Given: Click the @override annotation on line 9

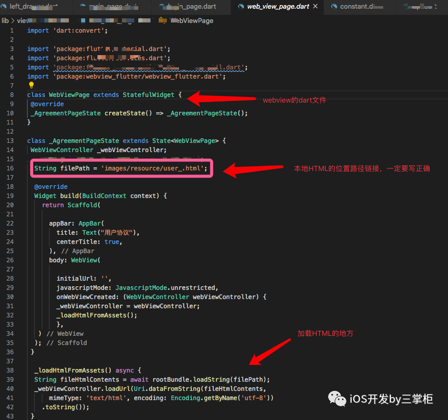Looking at the screenshot, I should point(47,104).
